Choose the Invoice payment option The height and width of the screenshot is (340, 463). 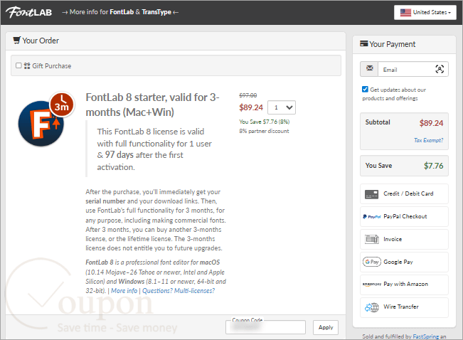[x=404, y=239]
